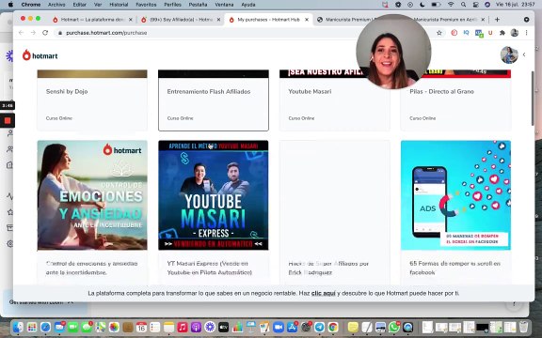Open the Apple menu
542x338 pixels.
click(x=10, y=5)
